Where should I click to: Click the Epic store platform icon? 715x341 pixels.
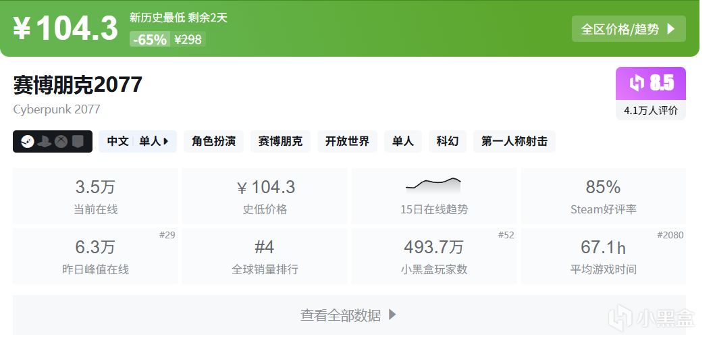pos(78,142)
